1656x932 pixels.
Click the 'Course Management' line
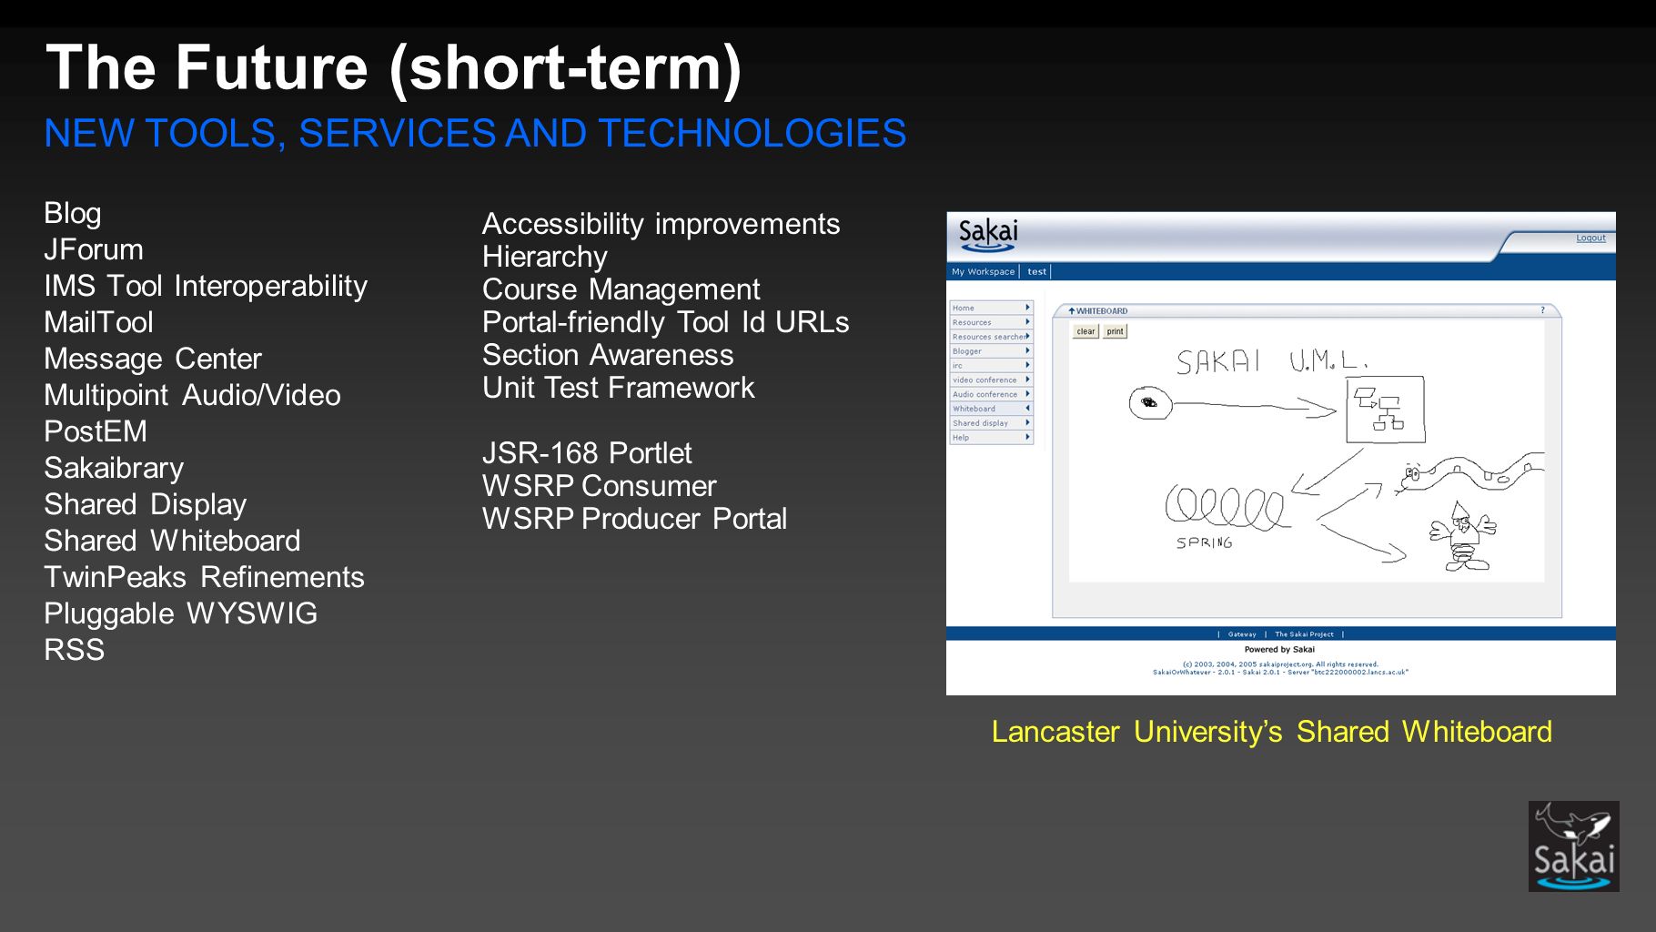(621, 290)
